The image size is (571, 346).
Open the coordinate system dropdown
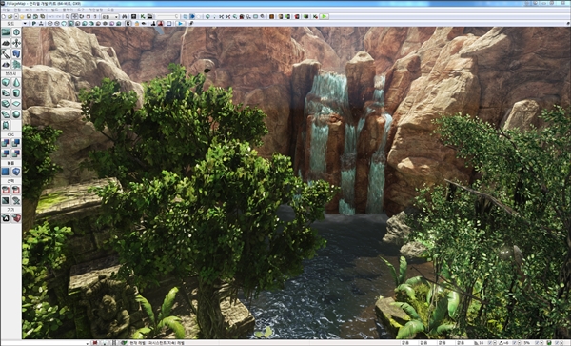[110, 17]
